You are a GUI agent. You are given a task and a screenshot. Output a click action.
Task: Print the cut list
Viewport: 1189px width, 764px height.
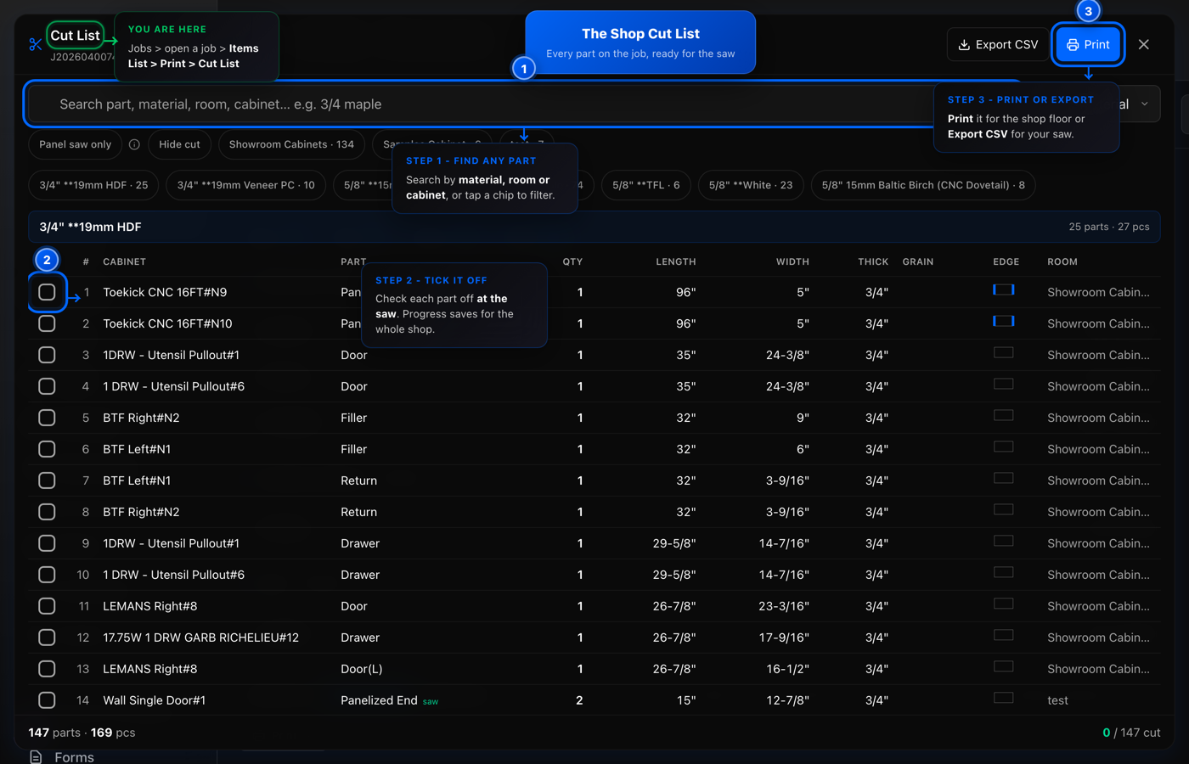pos(1088,44)
